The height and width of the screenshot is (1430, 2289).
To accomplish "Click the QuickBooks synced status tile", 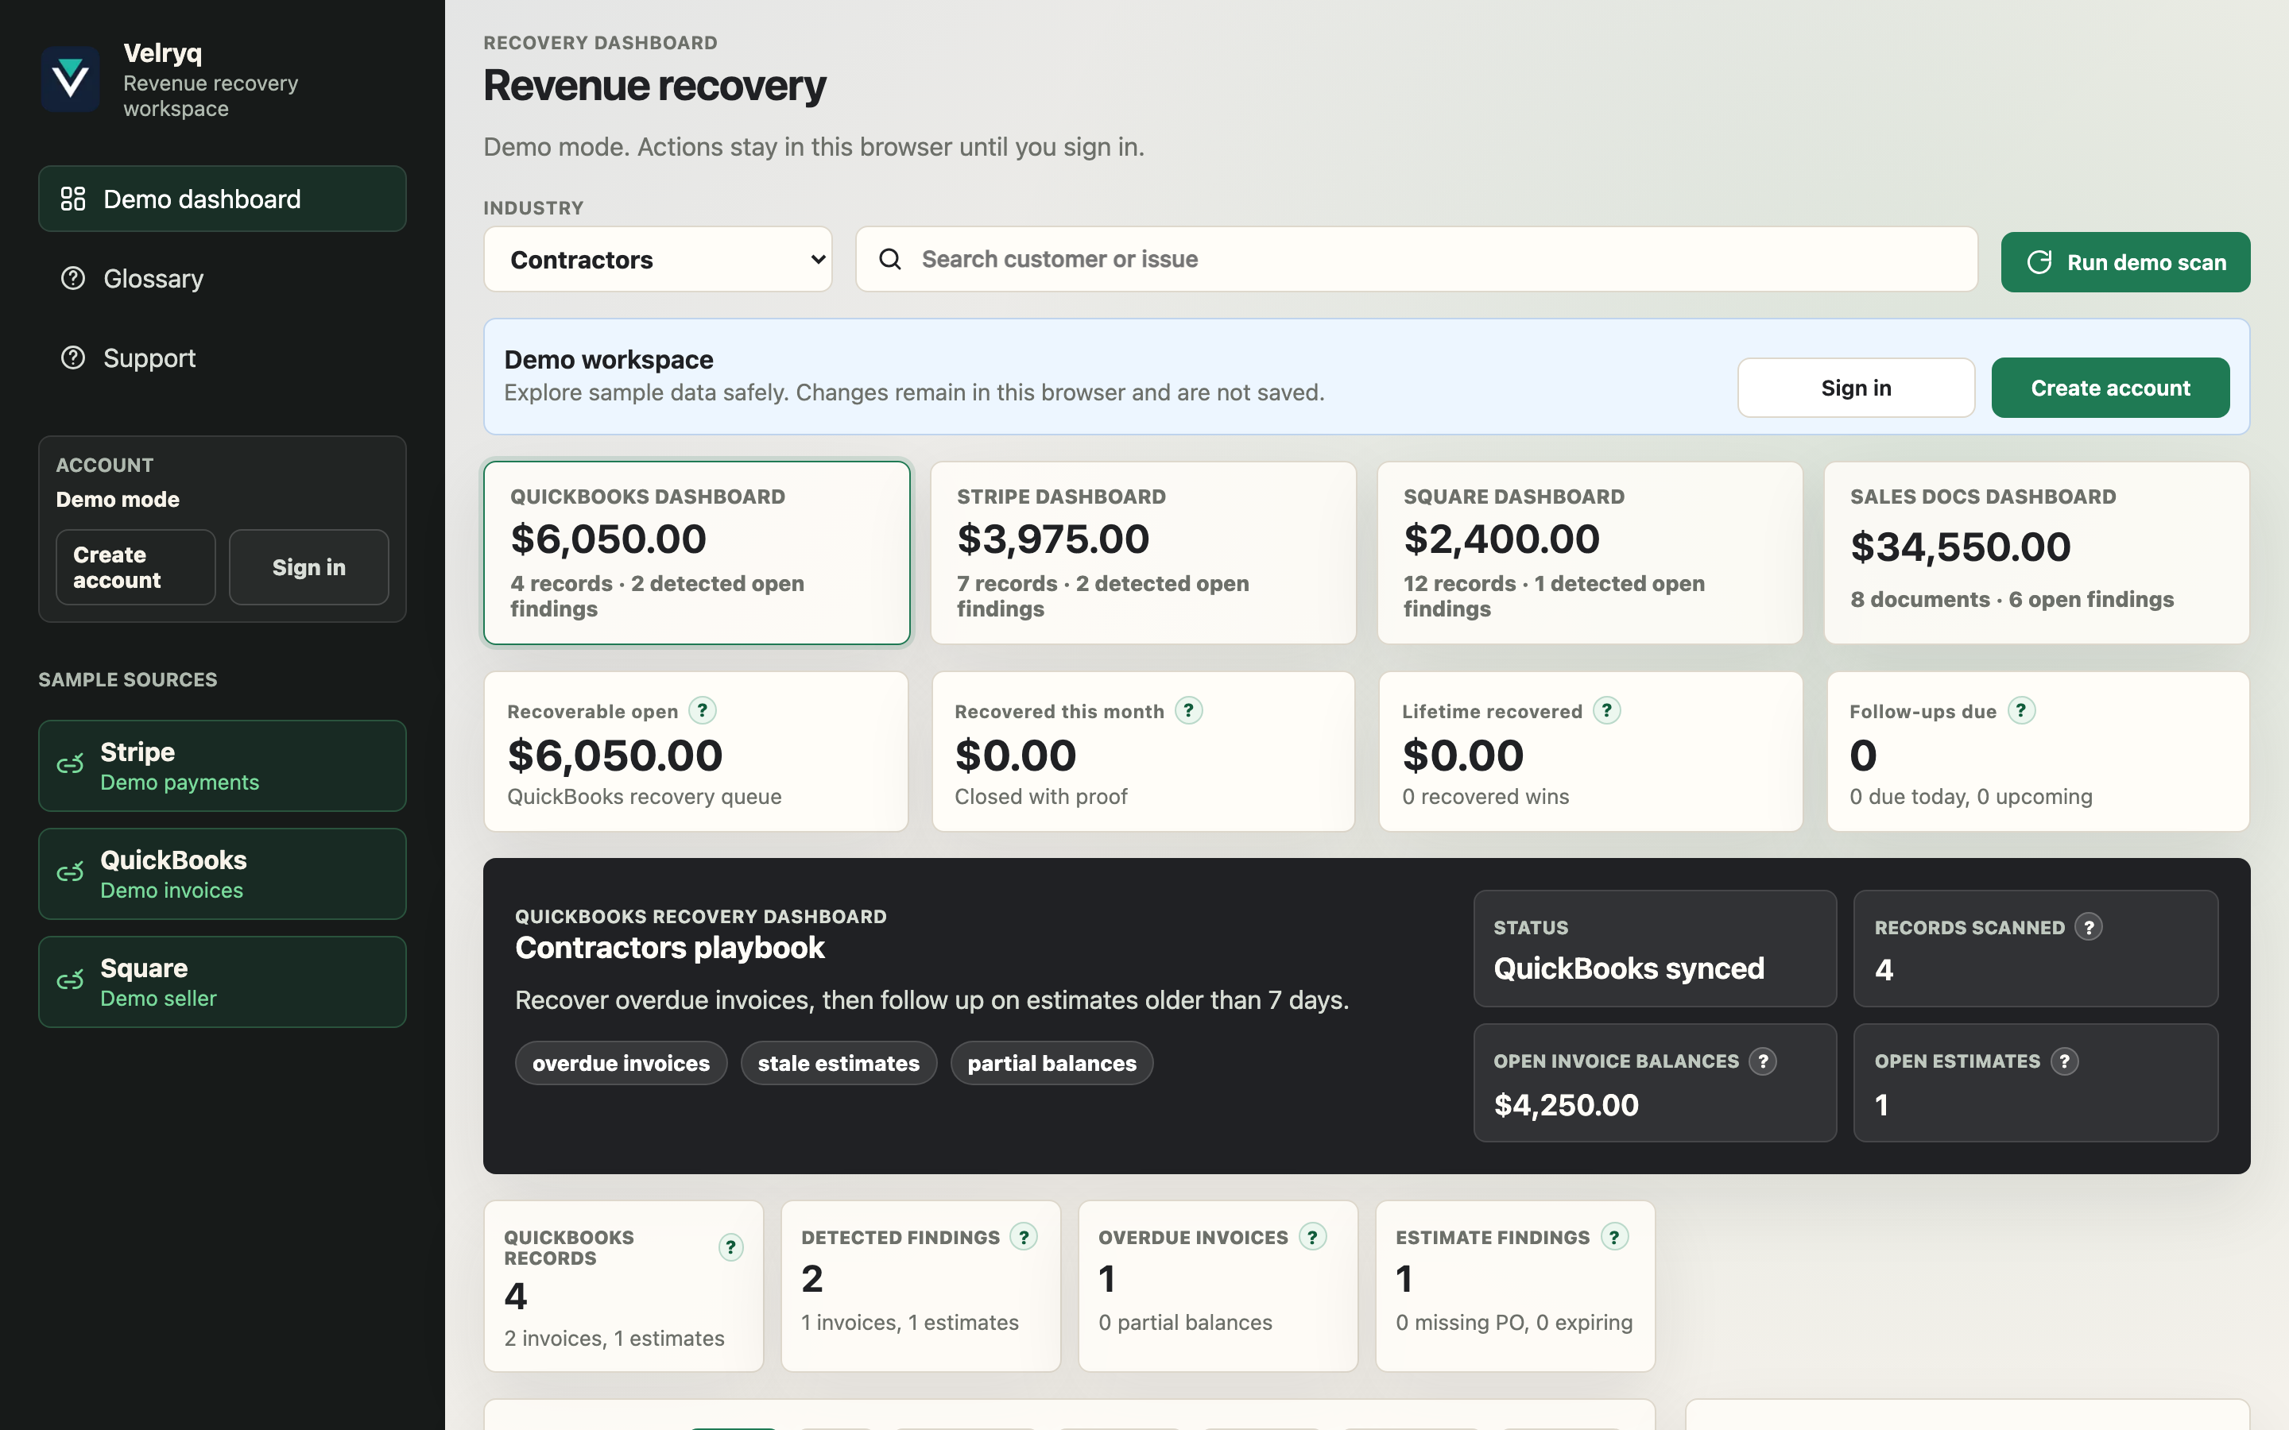I will (x=1656, y=949).
